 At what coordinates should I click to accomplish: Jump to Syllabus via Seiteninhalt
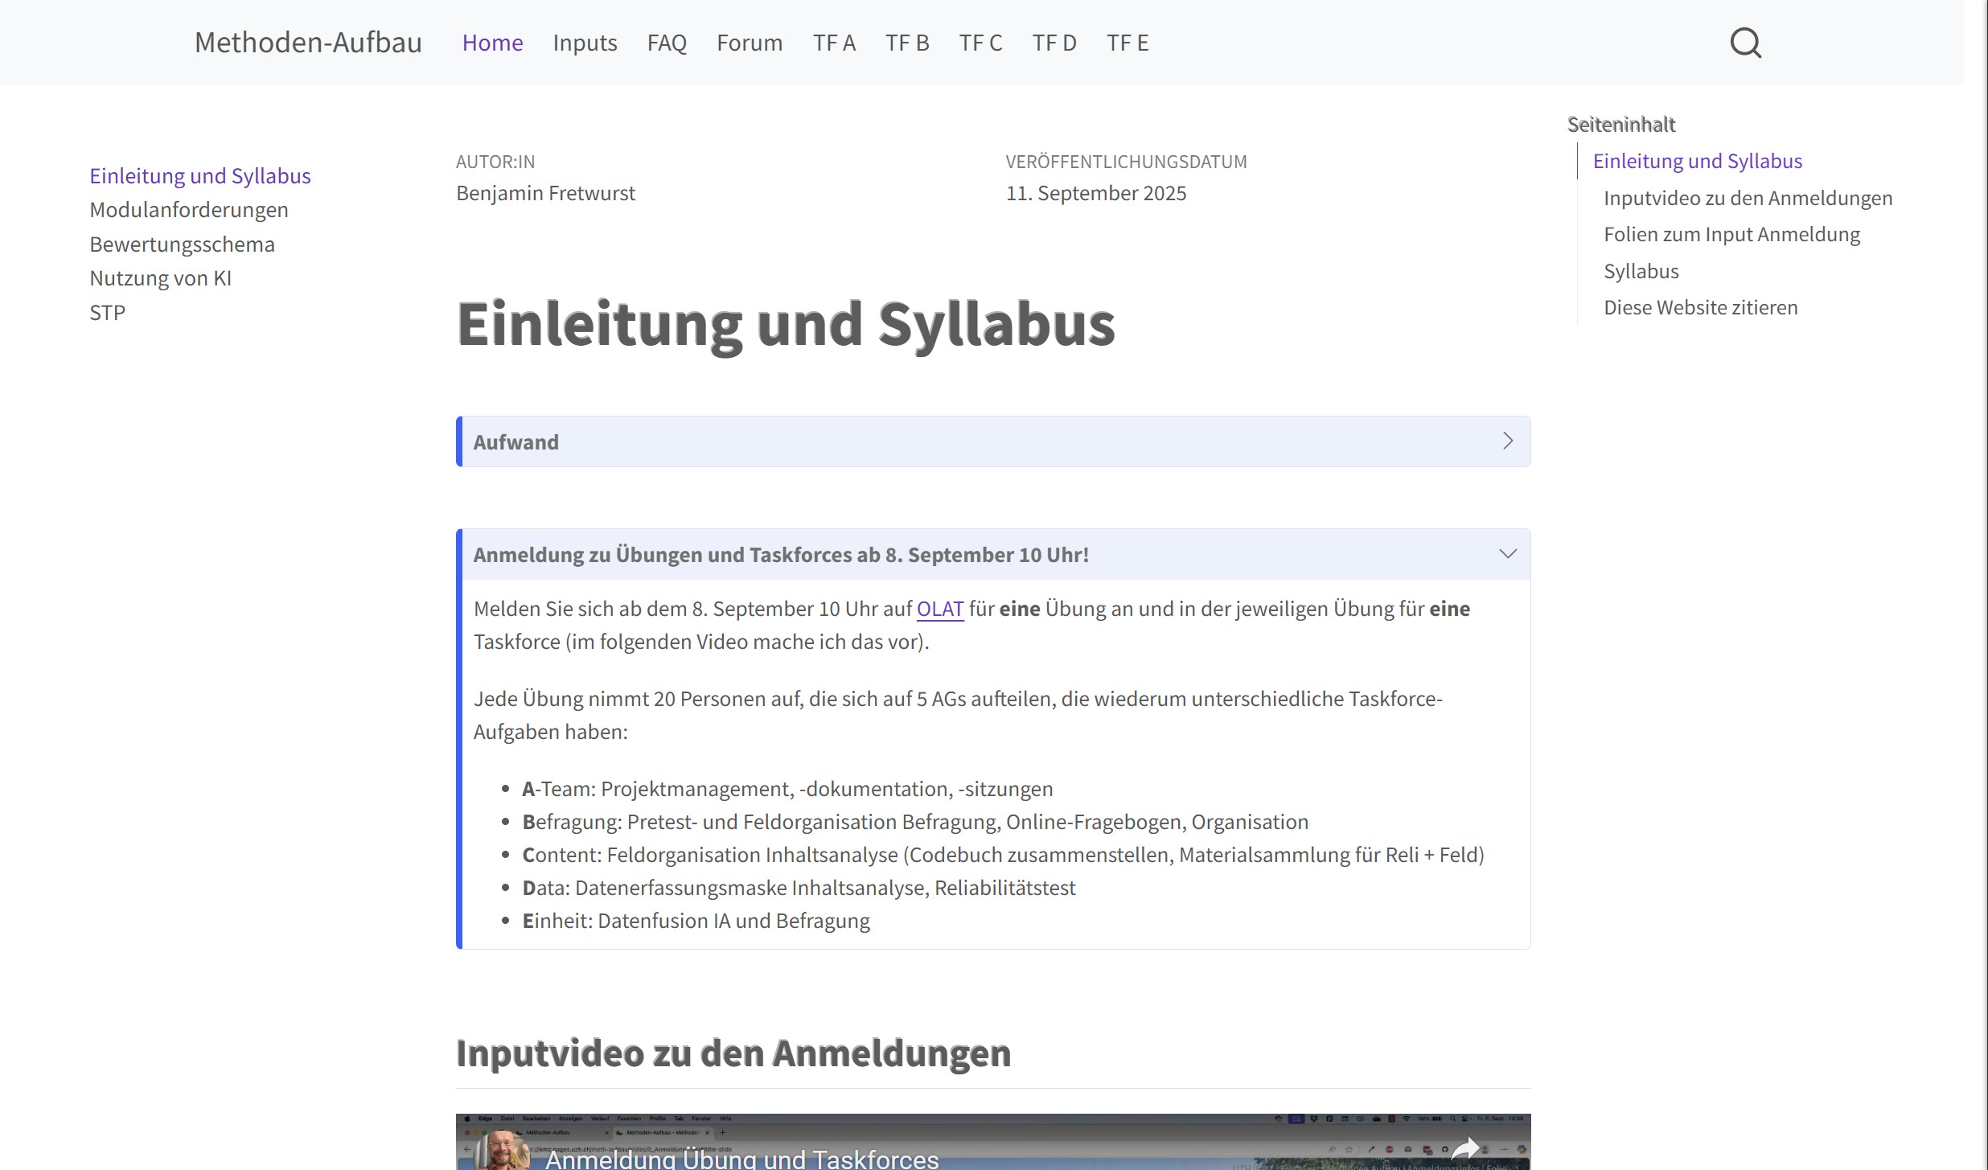point(1641,270)
